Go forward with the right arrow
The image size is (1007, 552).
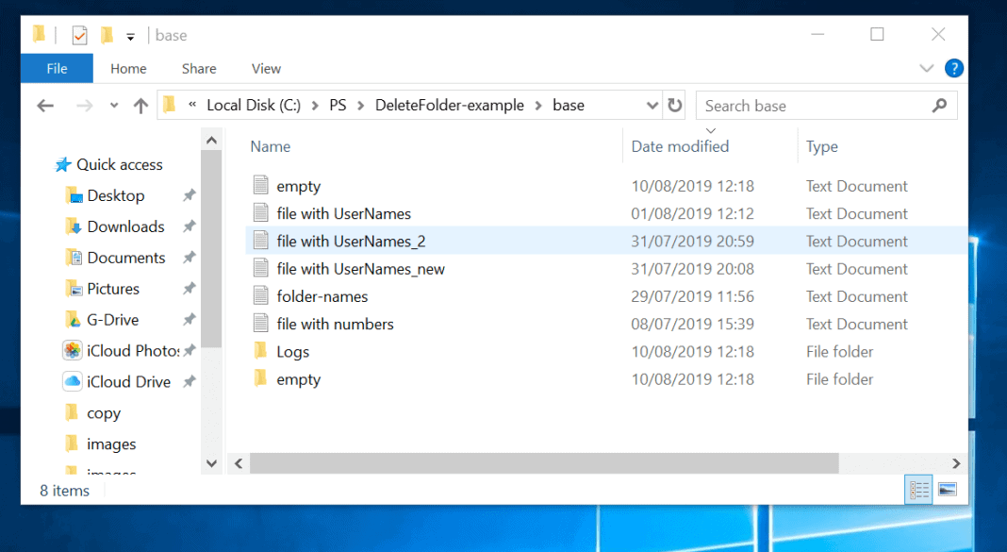(84, 106)
